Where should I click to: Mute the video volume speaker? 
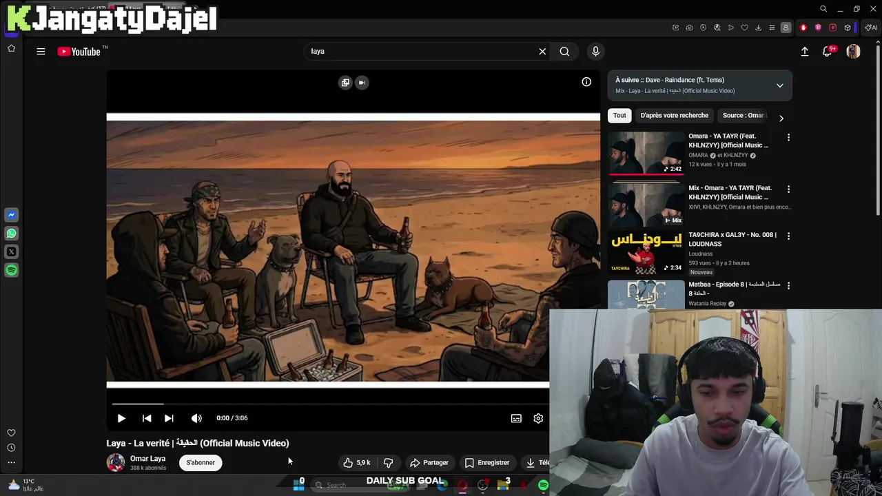coord(196,418)
